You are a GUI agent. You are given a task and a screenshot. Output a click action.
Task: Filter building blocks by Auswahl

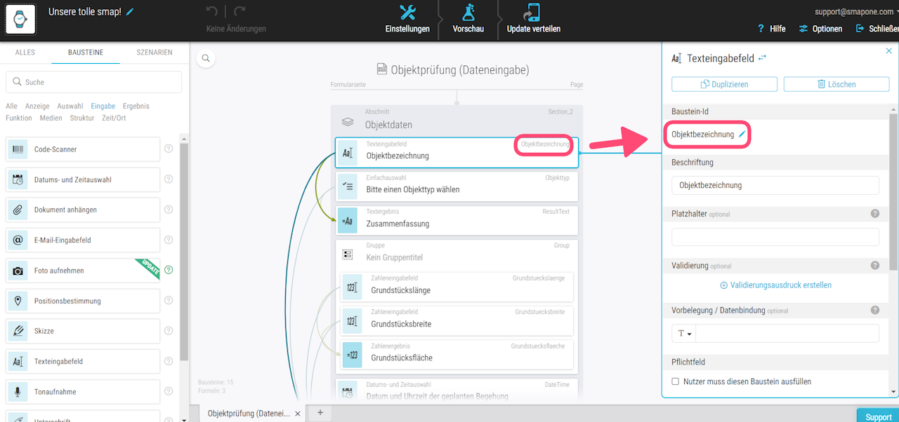[x=70, y=107]
